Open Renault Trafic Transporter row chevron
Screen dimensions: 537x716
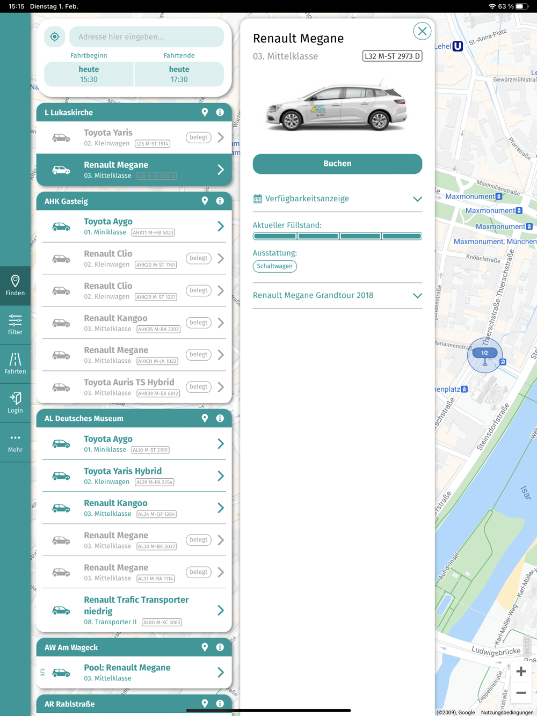coord(221,610)
